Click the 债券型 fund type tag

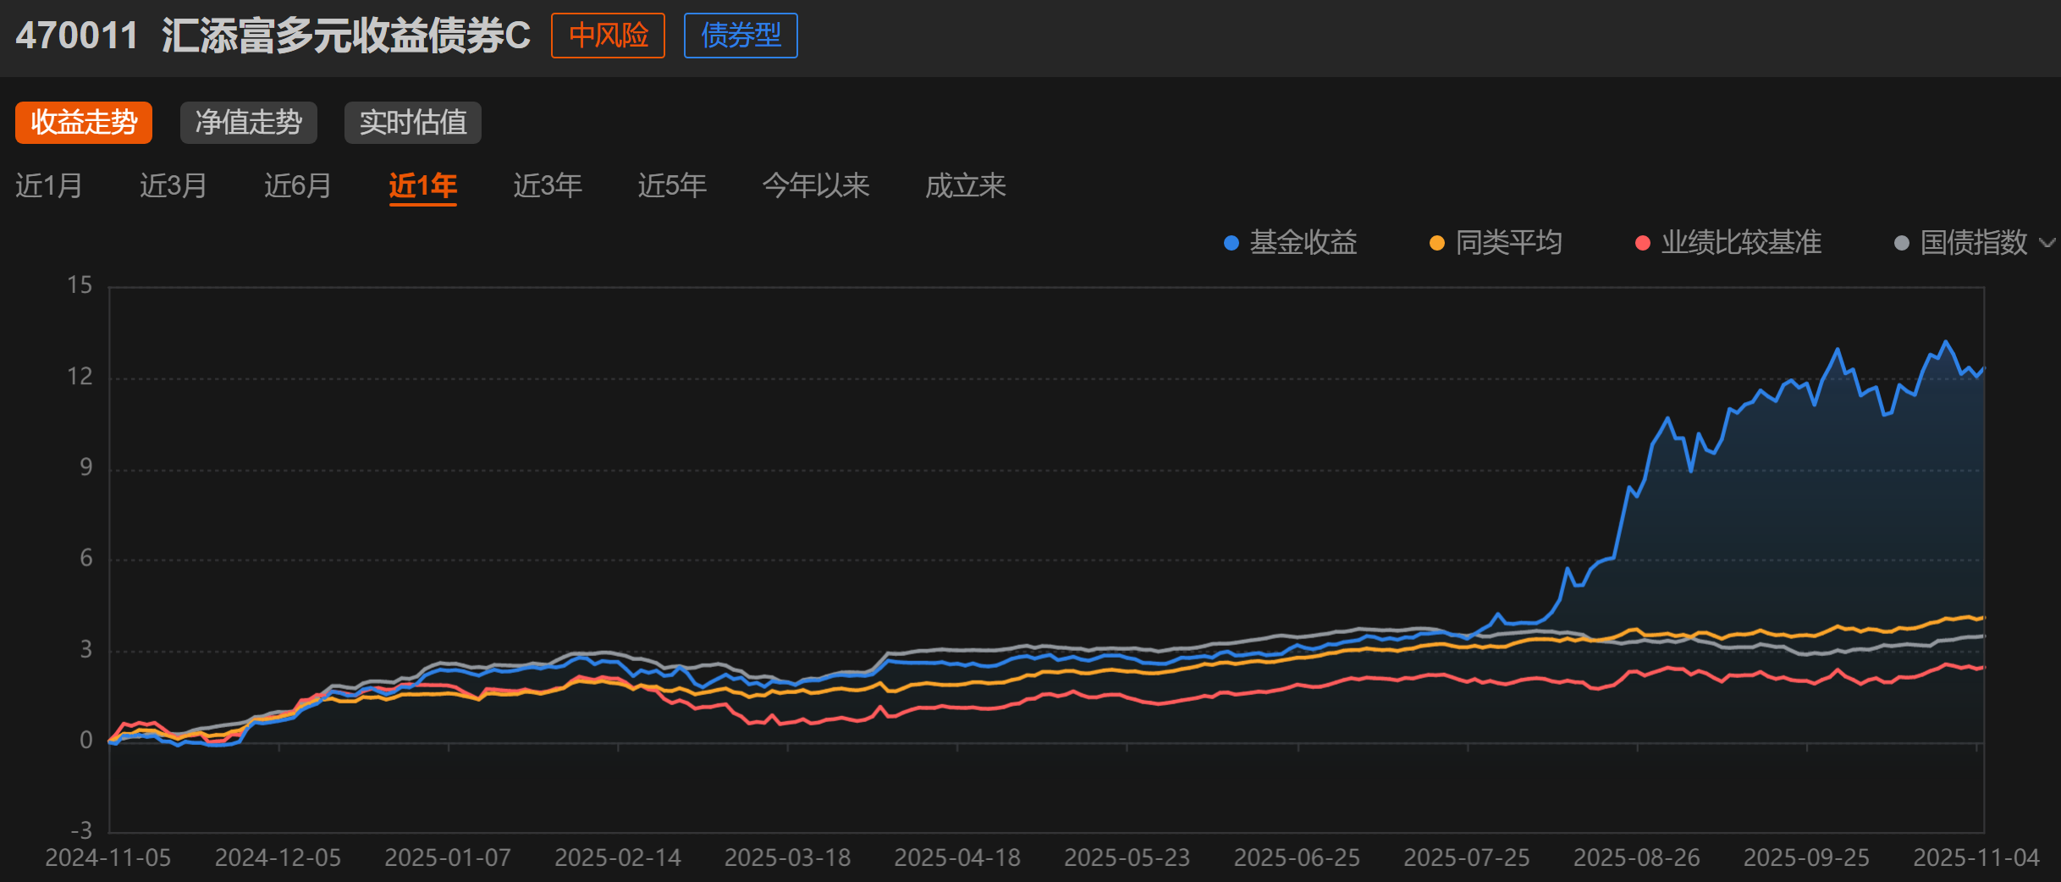pyautogui.click(x=741, y=36)
